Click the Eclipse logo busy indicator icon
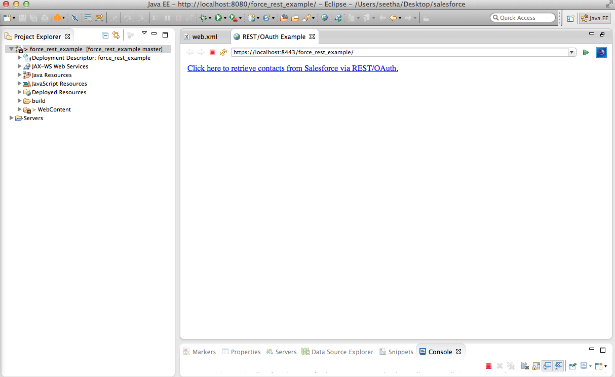This screenshot has height=377, width=615. (x=601, y=52)
